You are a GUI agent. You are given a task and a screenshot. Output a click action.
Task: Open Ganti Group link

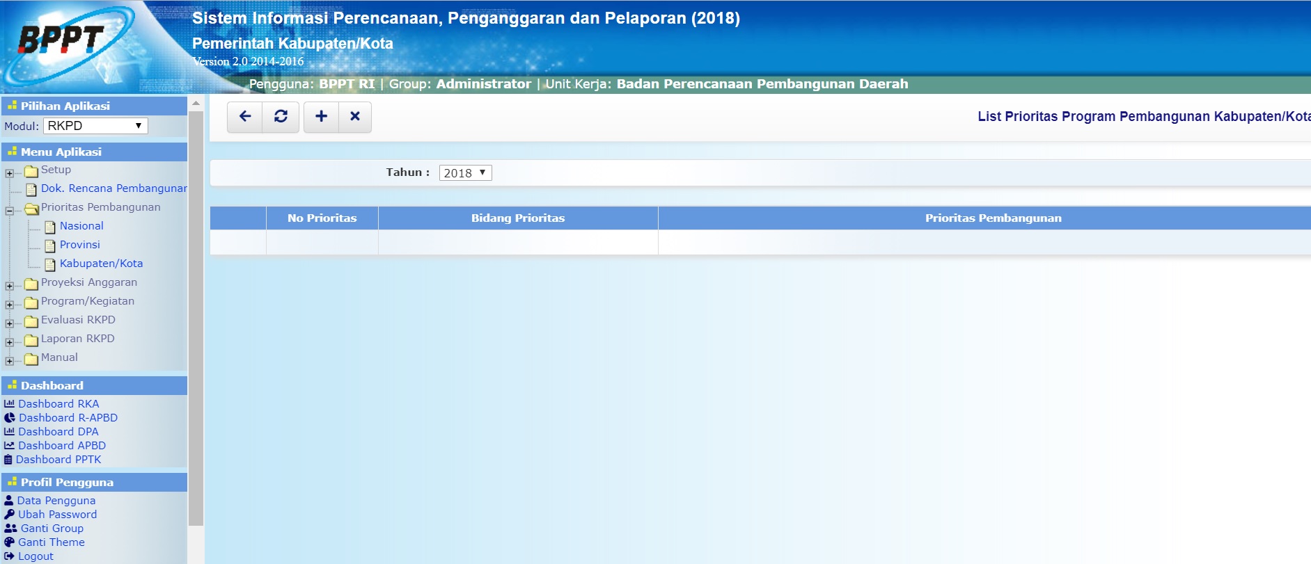coord(52,529)
